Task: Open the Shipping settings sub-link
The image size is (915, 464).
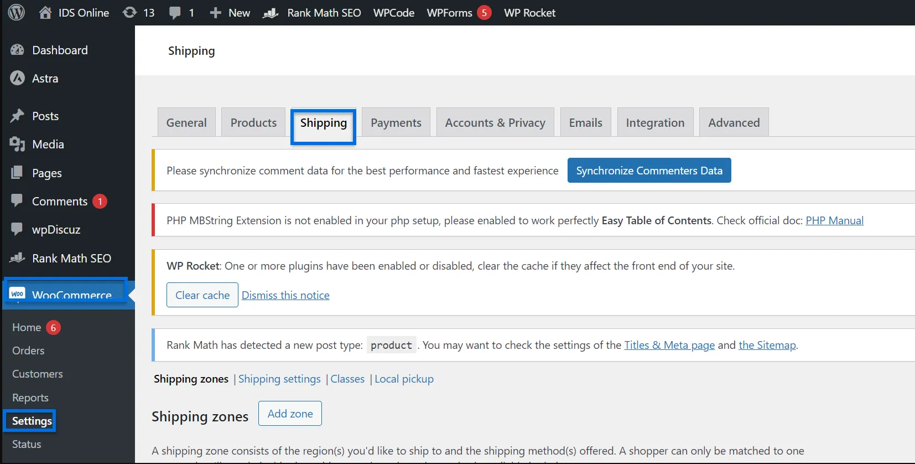Action: click(279, 379)
